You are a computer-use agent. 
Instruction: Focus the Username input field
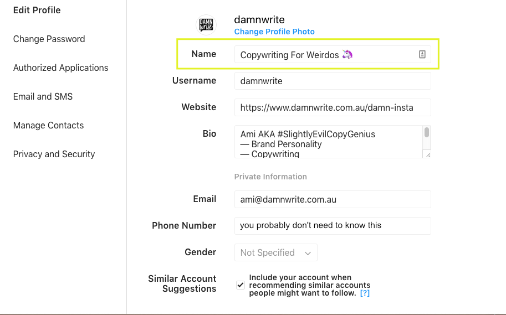333,81
